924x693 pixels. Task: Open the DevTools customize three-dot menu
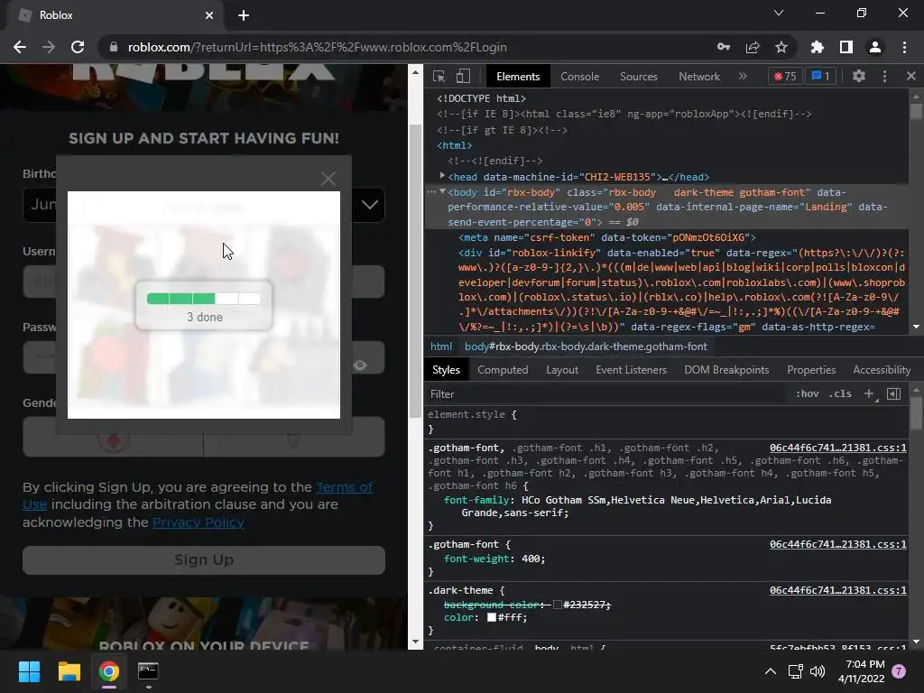point(884,76)
